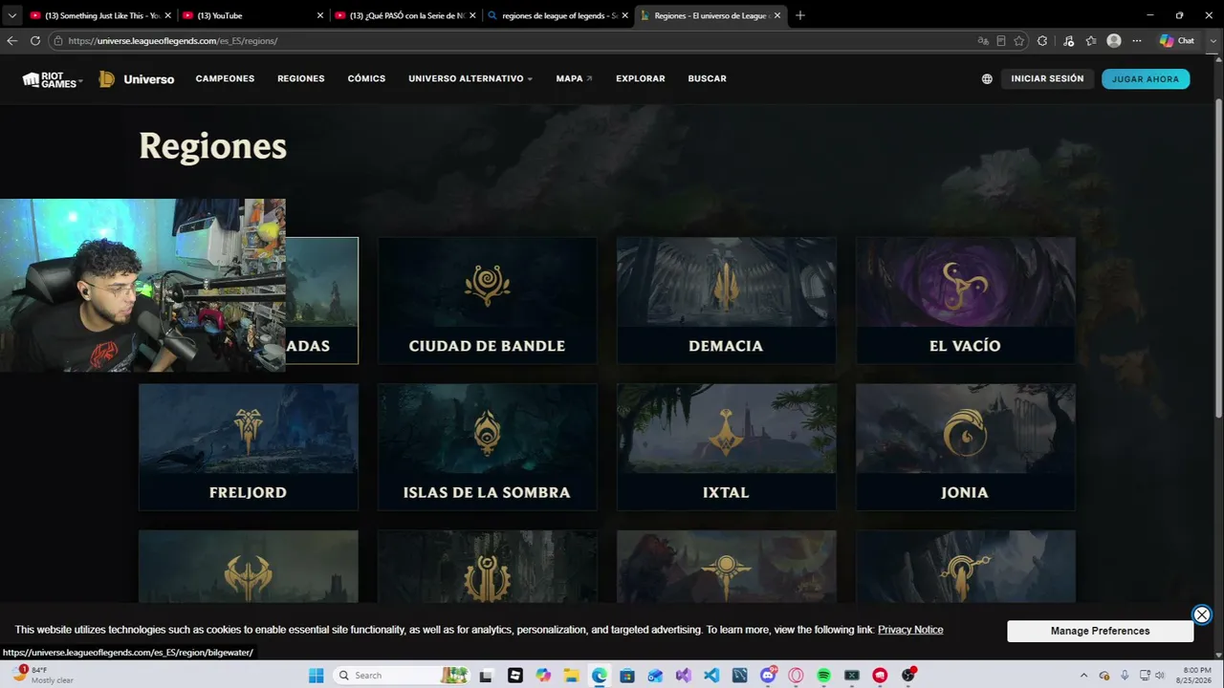The width and height of the screenshot is (1224, 688).
Task: Click the Riot Games logo
Action: click(52, 79)
